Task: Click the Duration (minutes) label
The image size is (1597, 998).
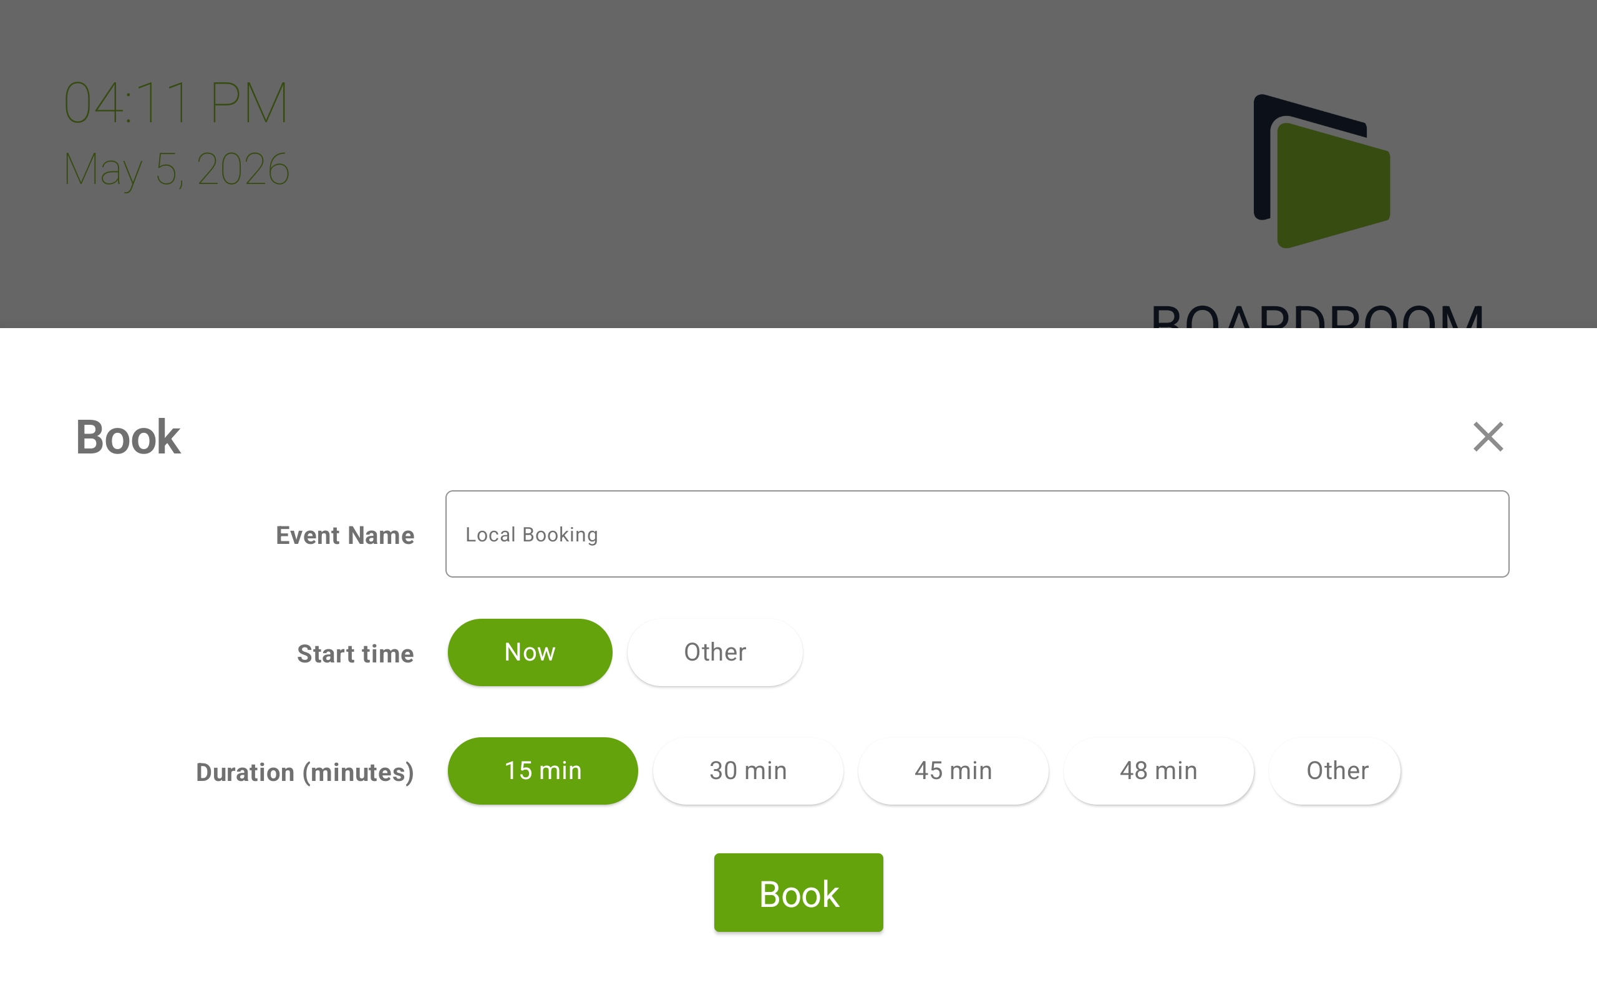Action: 305,772
